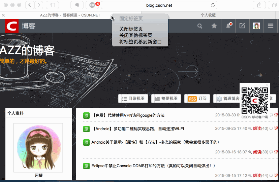Image resolution: width=279 pixels, height=182 pixels.
Task: Choose 将标签页移到新窗口 menu item
Action: pyautogui.click(x=140, y=42)
